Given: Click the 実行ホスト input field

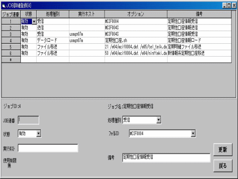Looking at the screenshot, I should [48, 148].
